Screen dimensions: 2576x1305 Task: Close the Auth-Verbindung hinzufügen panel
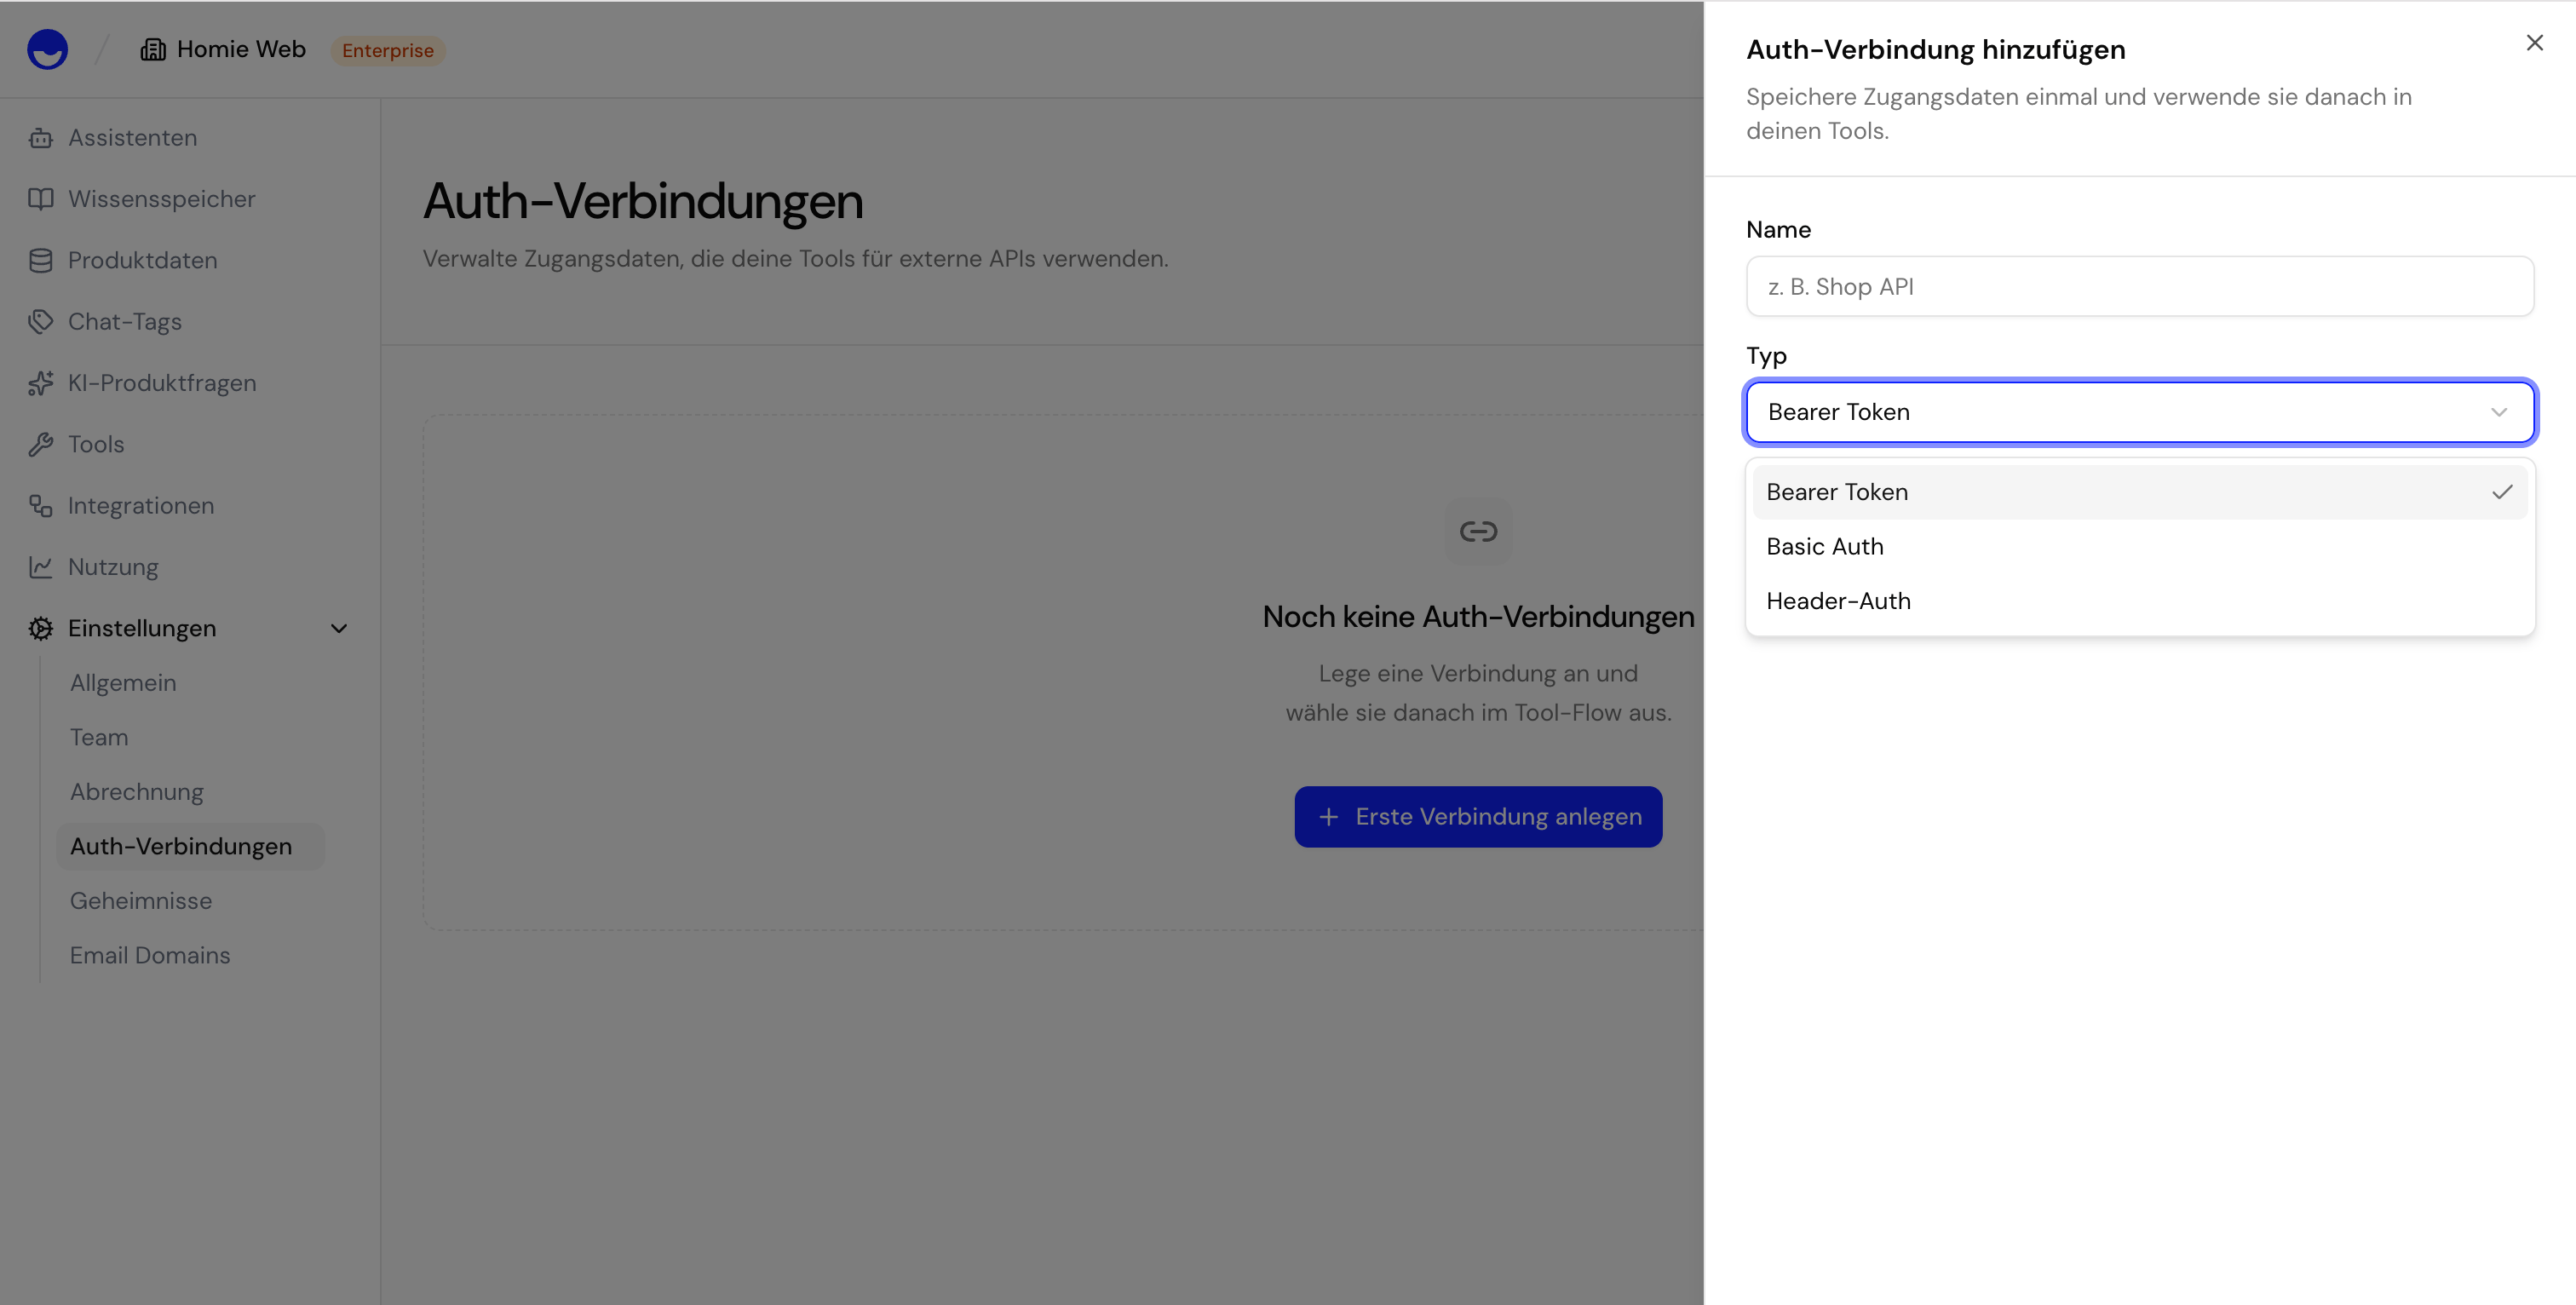point(2534,42)
